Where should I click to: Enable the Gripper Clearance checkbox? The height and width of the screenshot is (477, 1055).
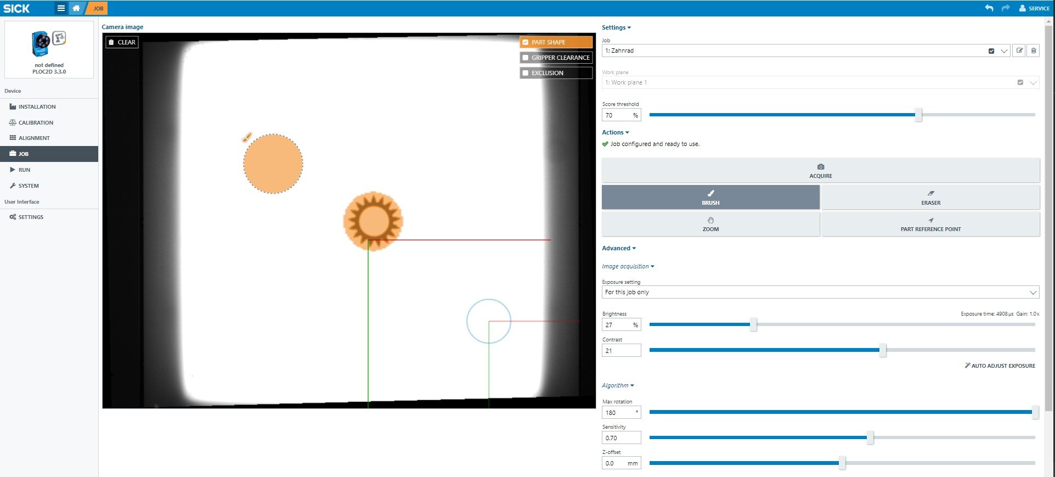(x=526, y=58)
